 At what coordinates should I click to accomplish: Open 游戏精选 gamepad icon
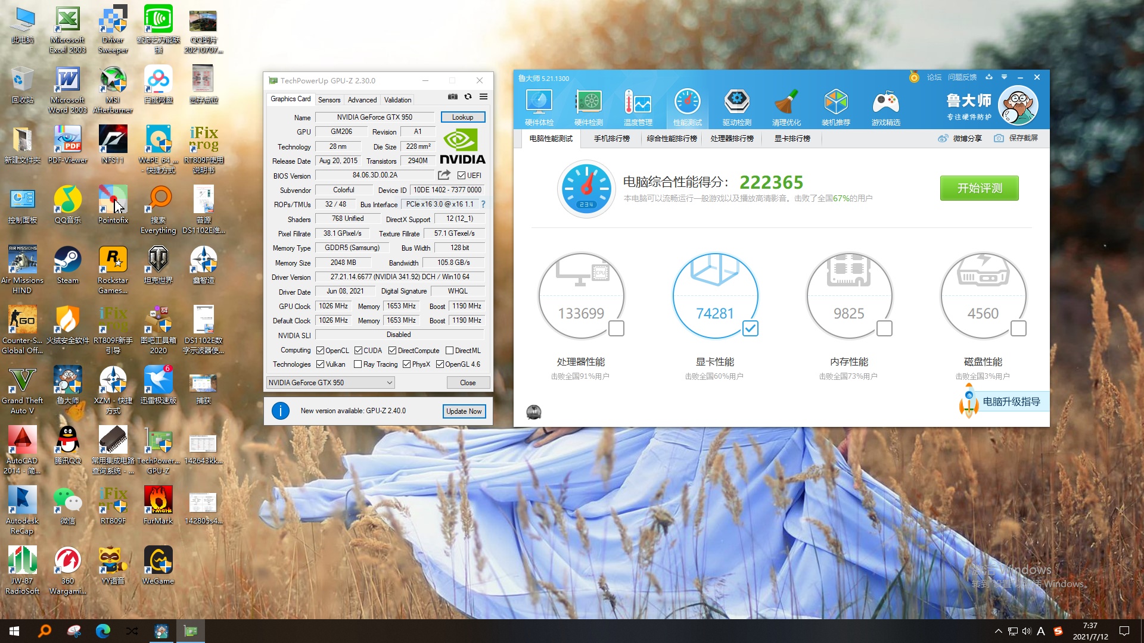click(x=886, y=108)
